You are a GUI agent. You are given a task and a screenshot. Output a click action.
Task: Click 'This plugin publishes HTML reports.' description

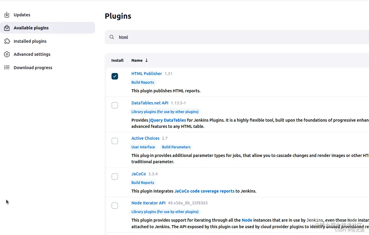point(166,91)
